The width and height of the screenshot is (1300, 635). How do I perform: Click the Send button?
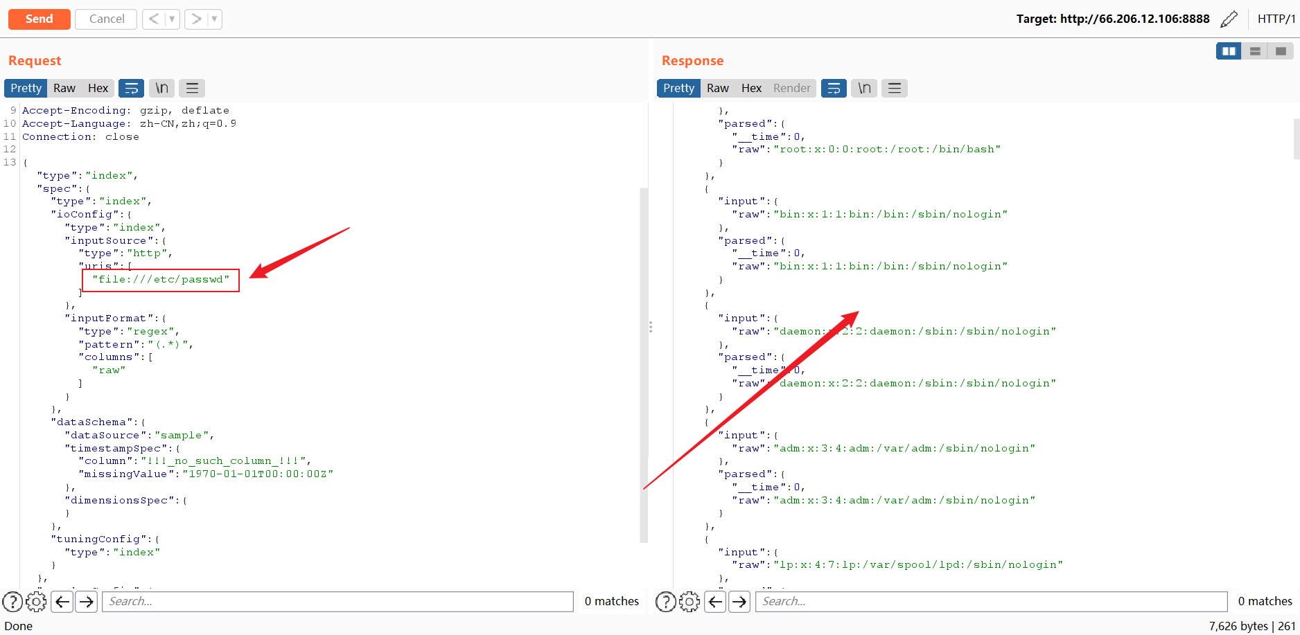pyautogui.click(x=39, y=19)
